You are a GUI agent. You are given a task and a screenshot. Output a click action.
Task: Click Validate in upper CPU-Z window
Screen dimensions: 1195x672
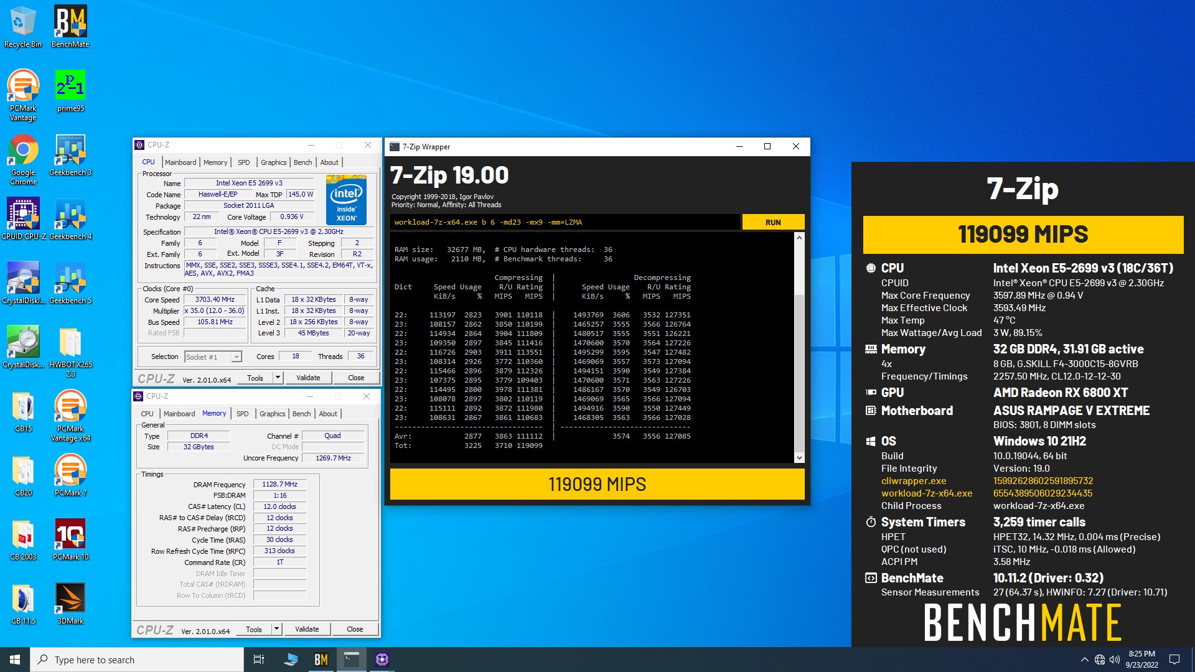(x=308, y=378)
